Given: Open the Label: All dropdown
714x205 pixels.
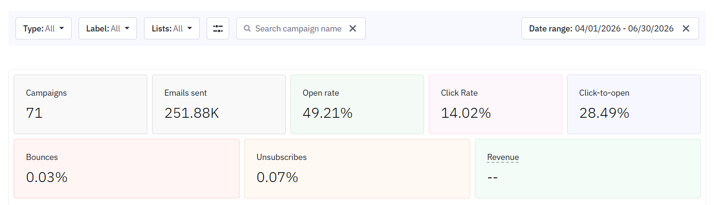Looking at the screenshot, I should [x=108, y=29].
